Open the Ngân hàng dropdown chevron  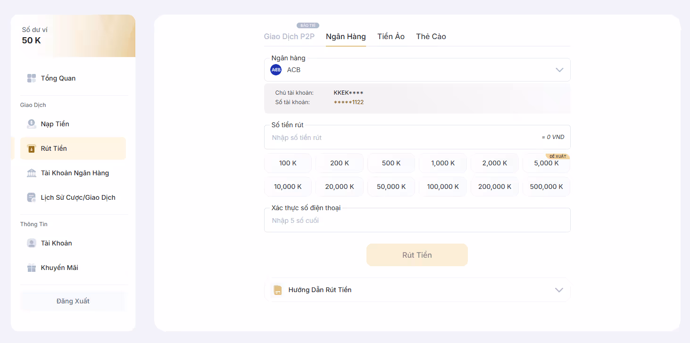pyautogui.click(x=559, y=70)
